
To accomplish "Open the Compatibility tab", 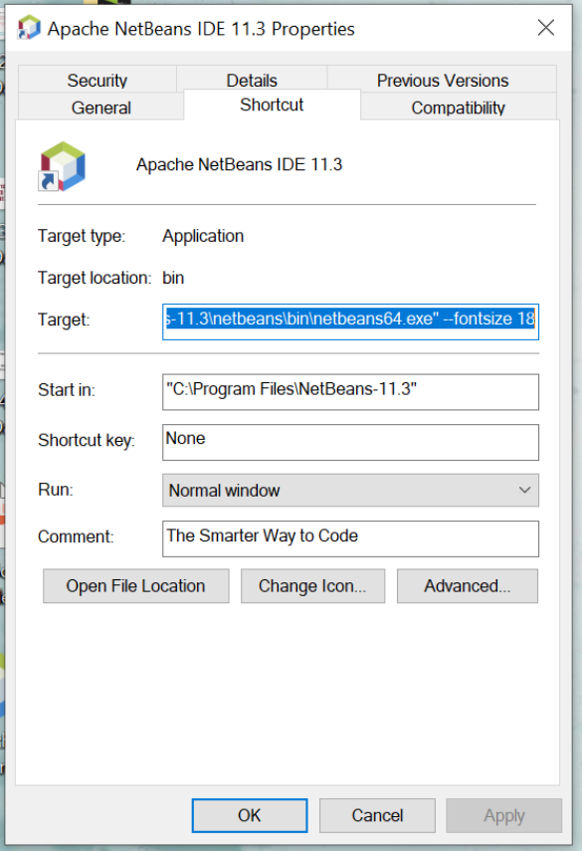I will pos(459,106).
